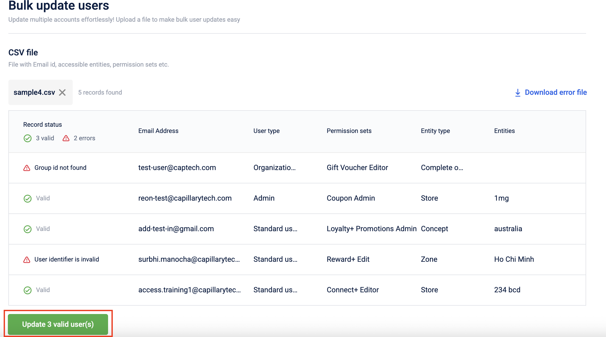Click the sample4.csv file name chip
Image resolution: width=606 pixels, height=337 pixels.
34,92
